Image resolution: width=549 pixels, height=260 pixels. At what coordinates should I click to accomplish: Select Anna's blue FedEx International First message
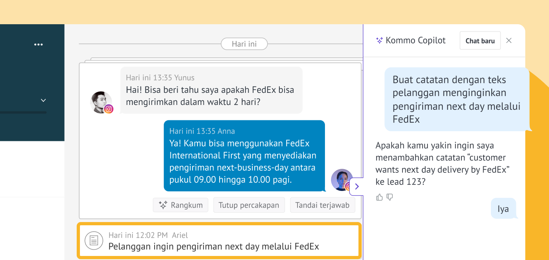pyautogui.click(x=244, y=155)
